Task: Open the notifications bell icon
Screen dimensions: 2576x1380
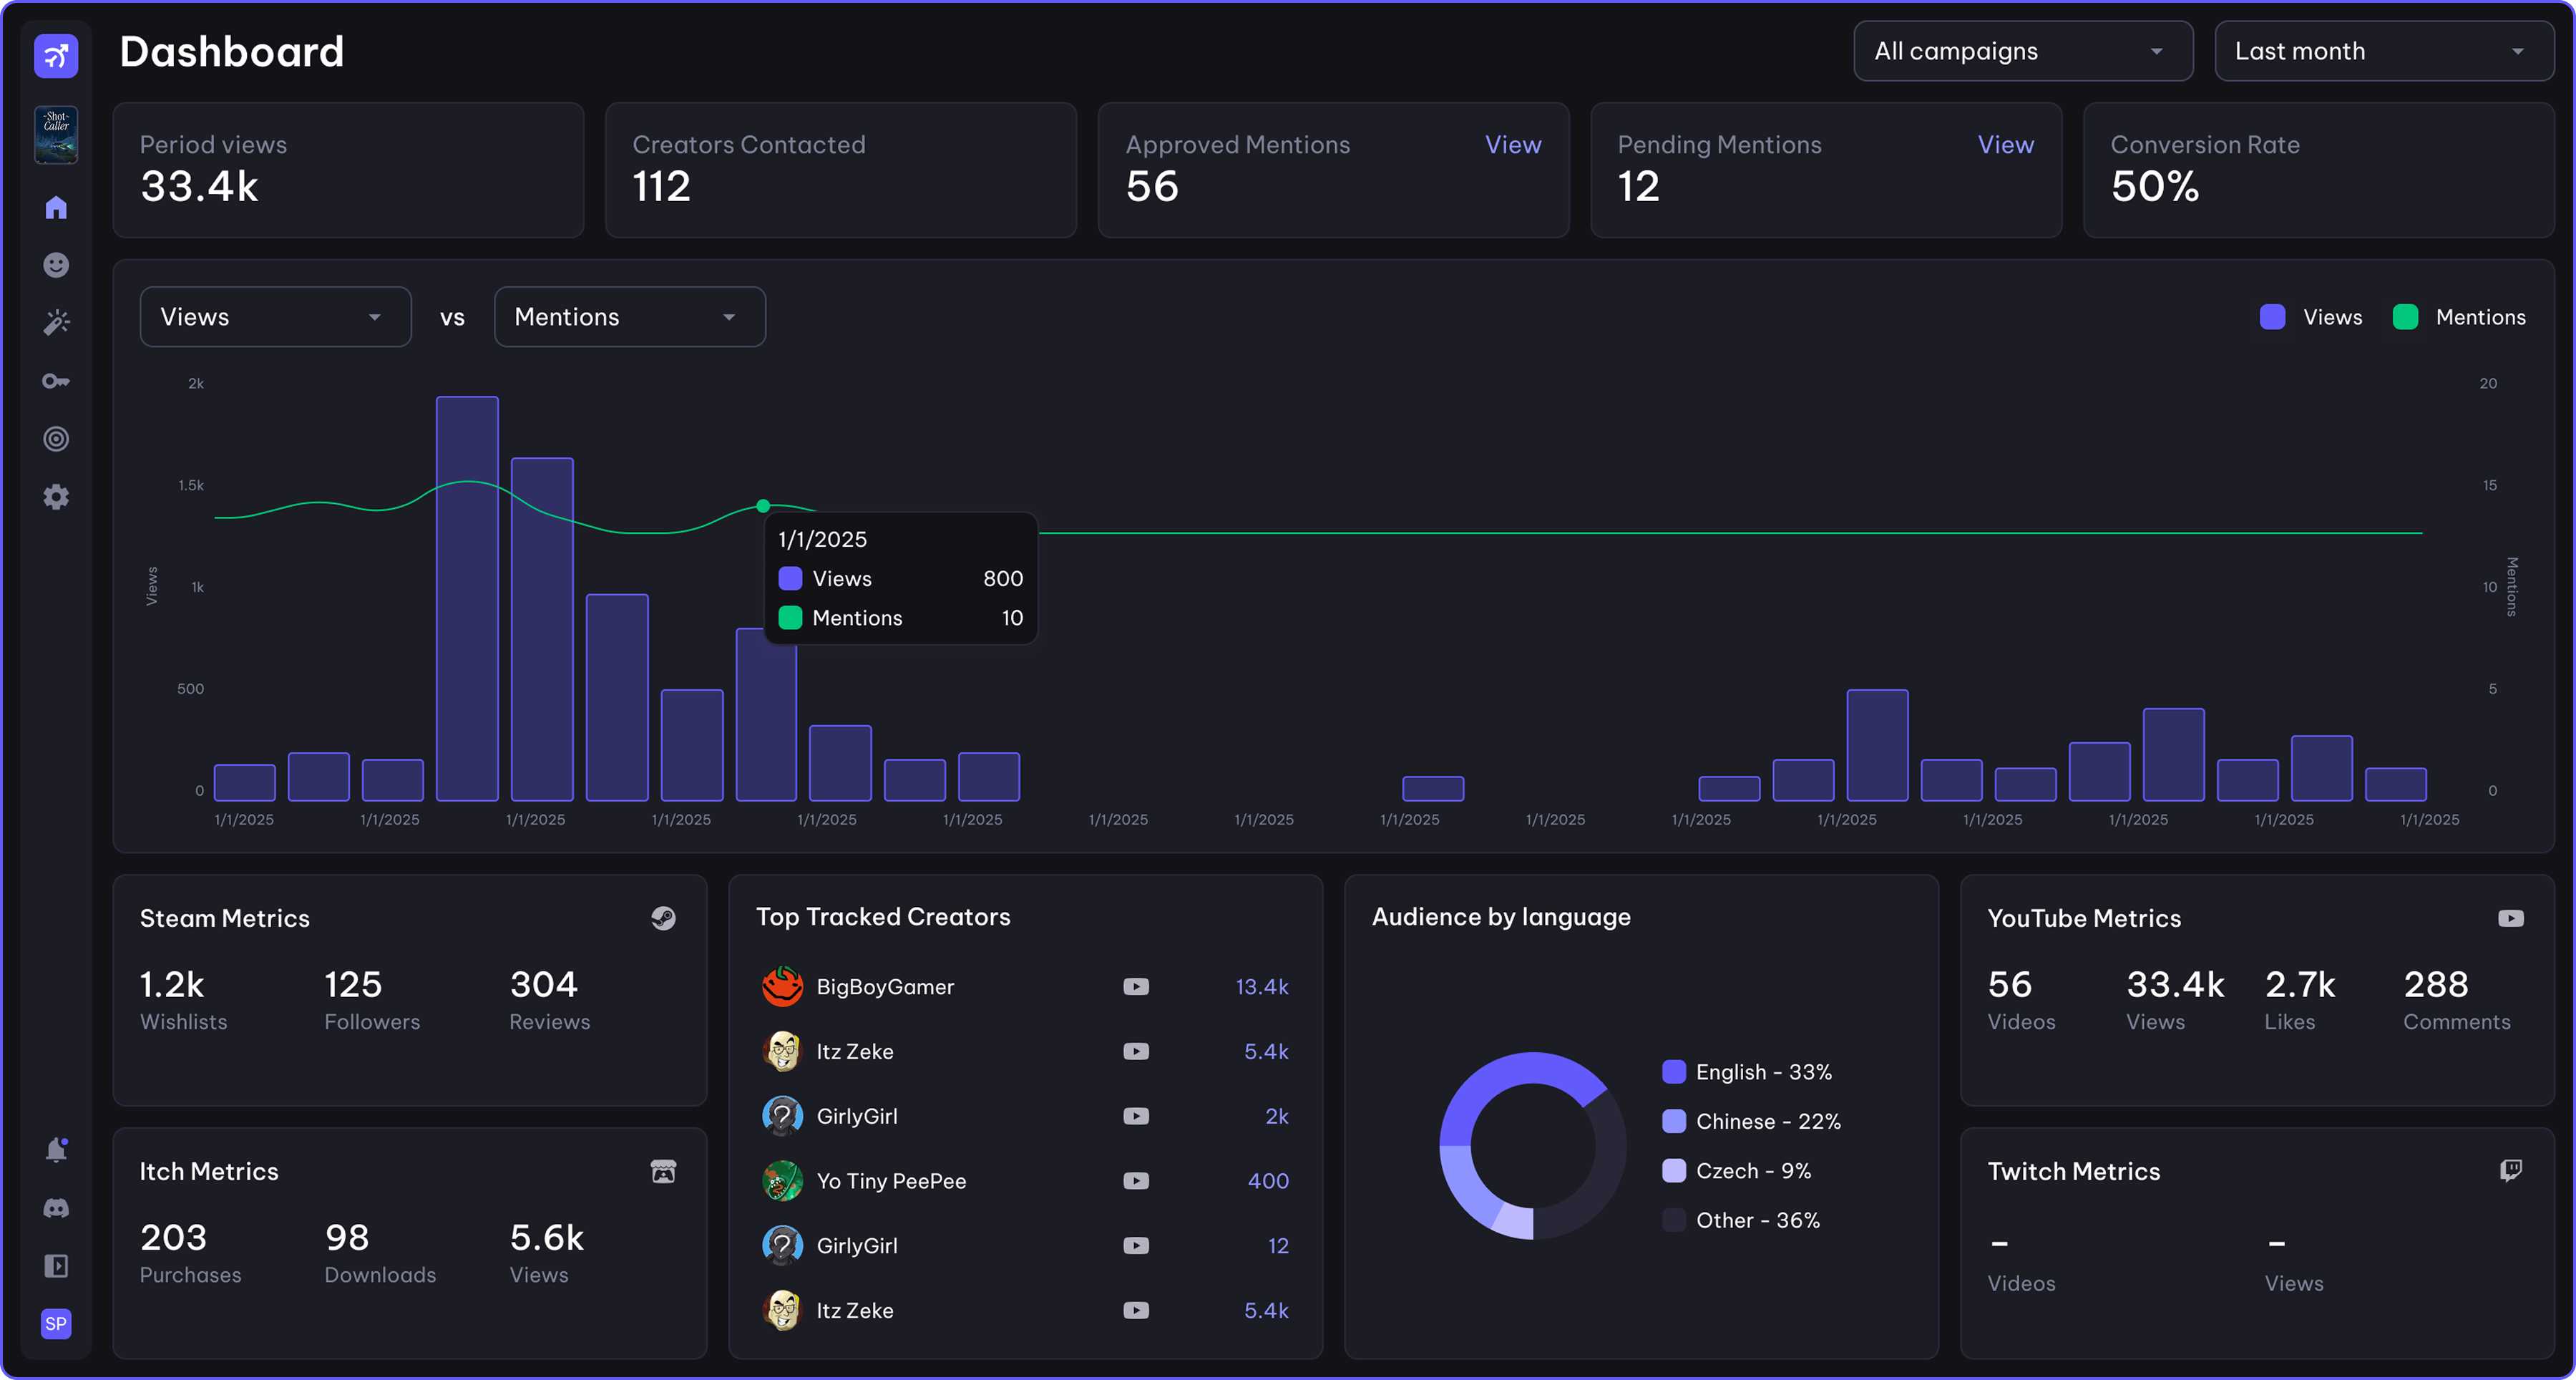Action: [x=56, y=1150]
